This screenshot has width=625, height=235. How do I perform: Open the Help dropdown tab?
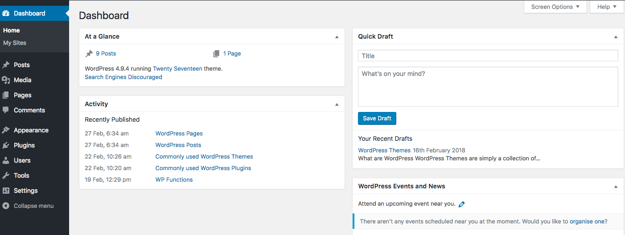606,7
